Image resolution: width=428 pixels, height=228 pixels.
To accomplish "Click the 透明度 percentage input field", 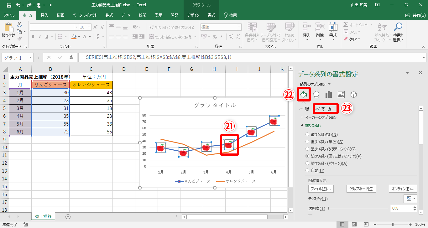I will click(x=401, y=208).
